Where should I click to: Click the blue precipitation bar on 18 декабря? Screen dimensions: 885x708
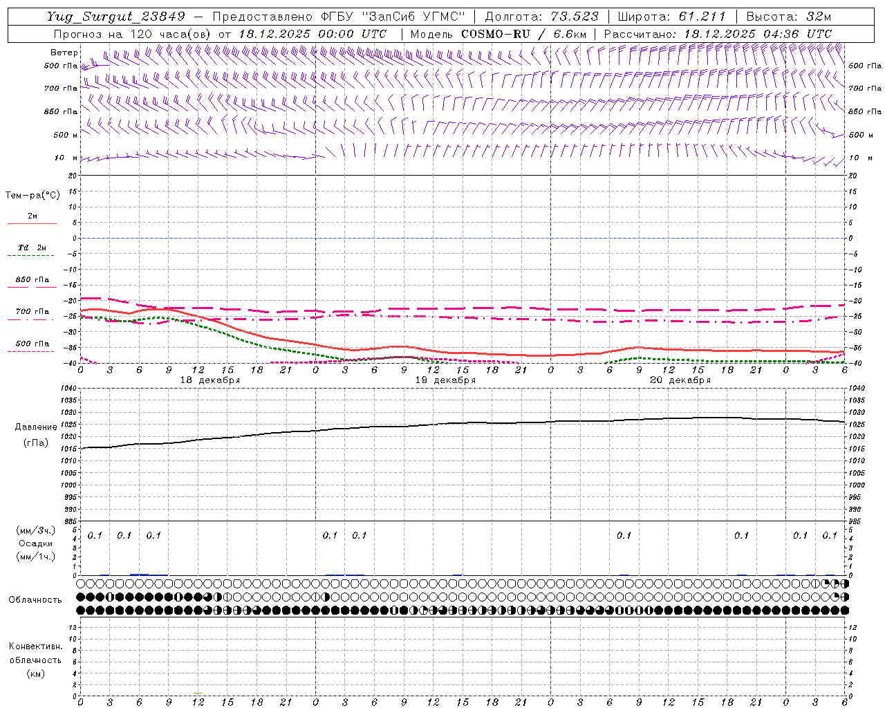pyautogui.click(x=139, y=575)
